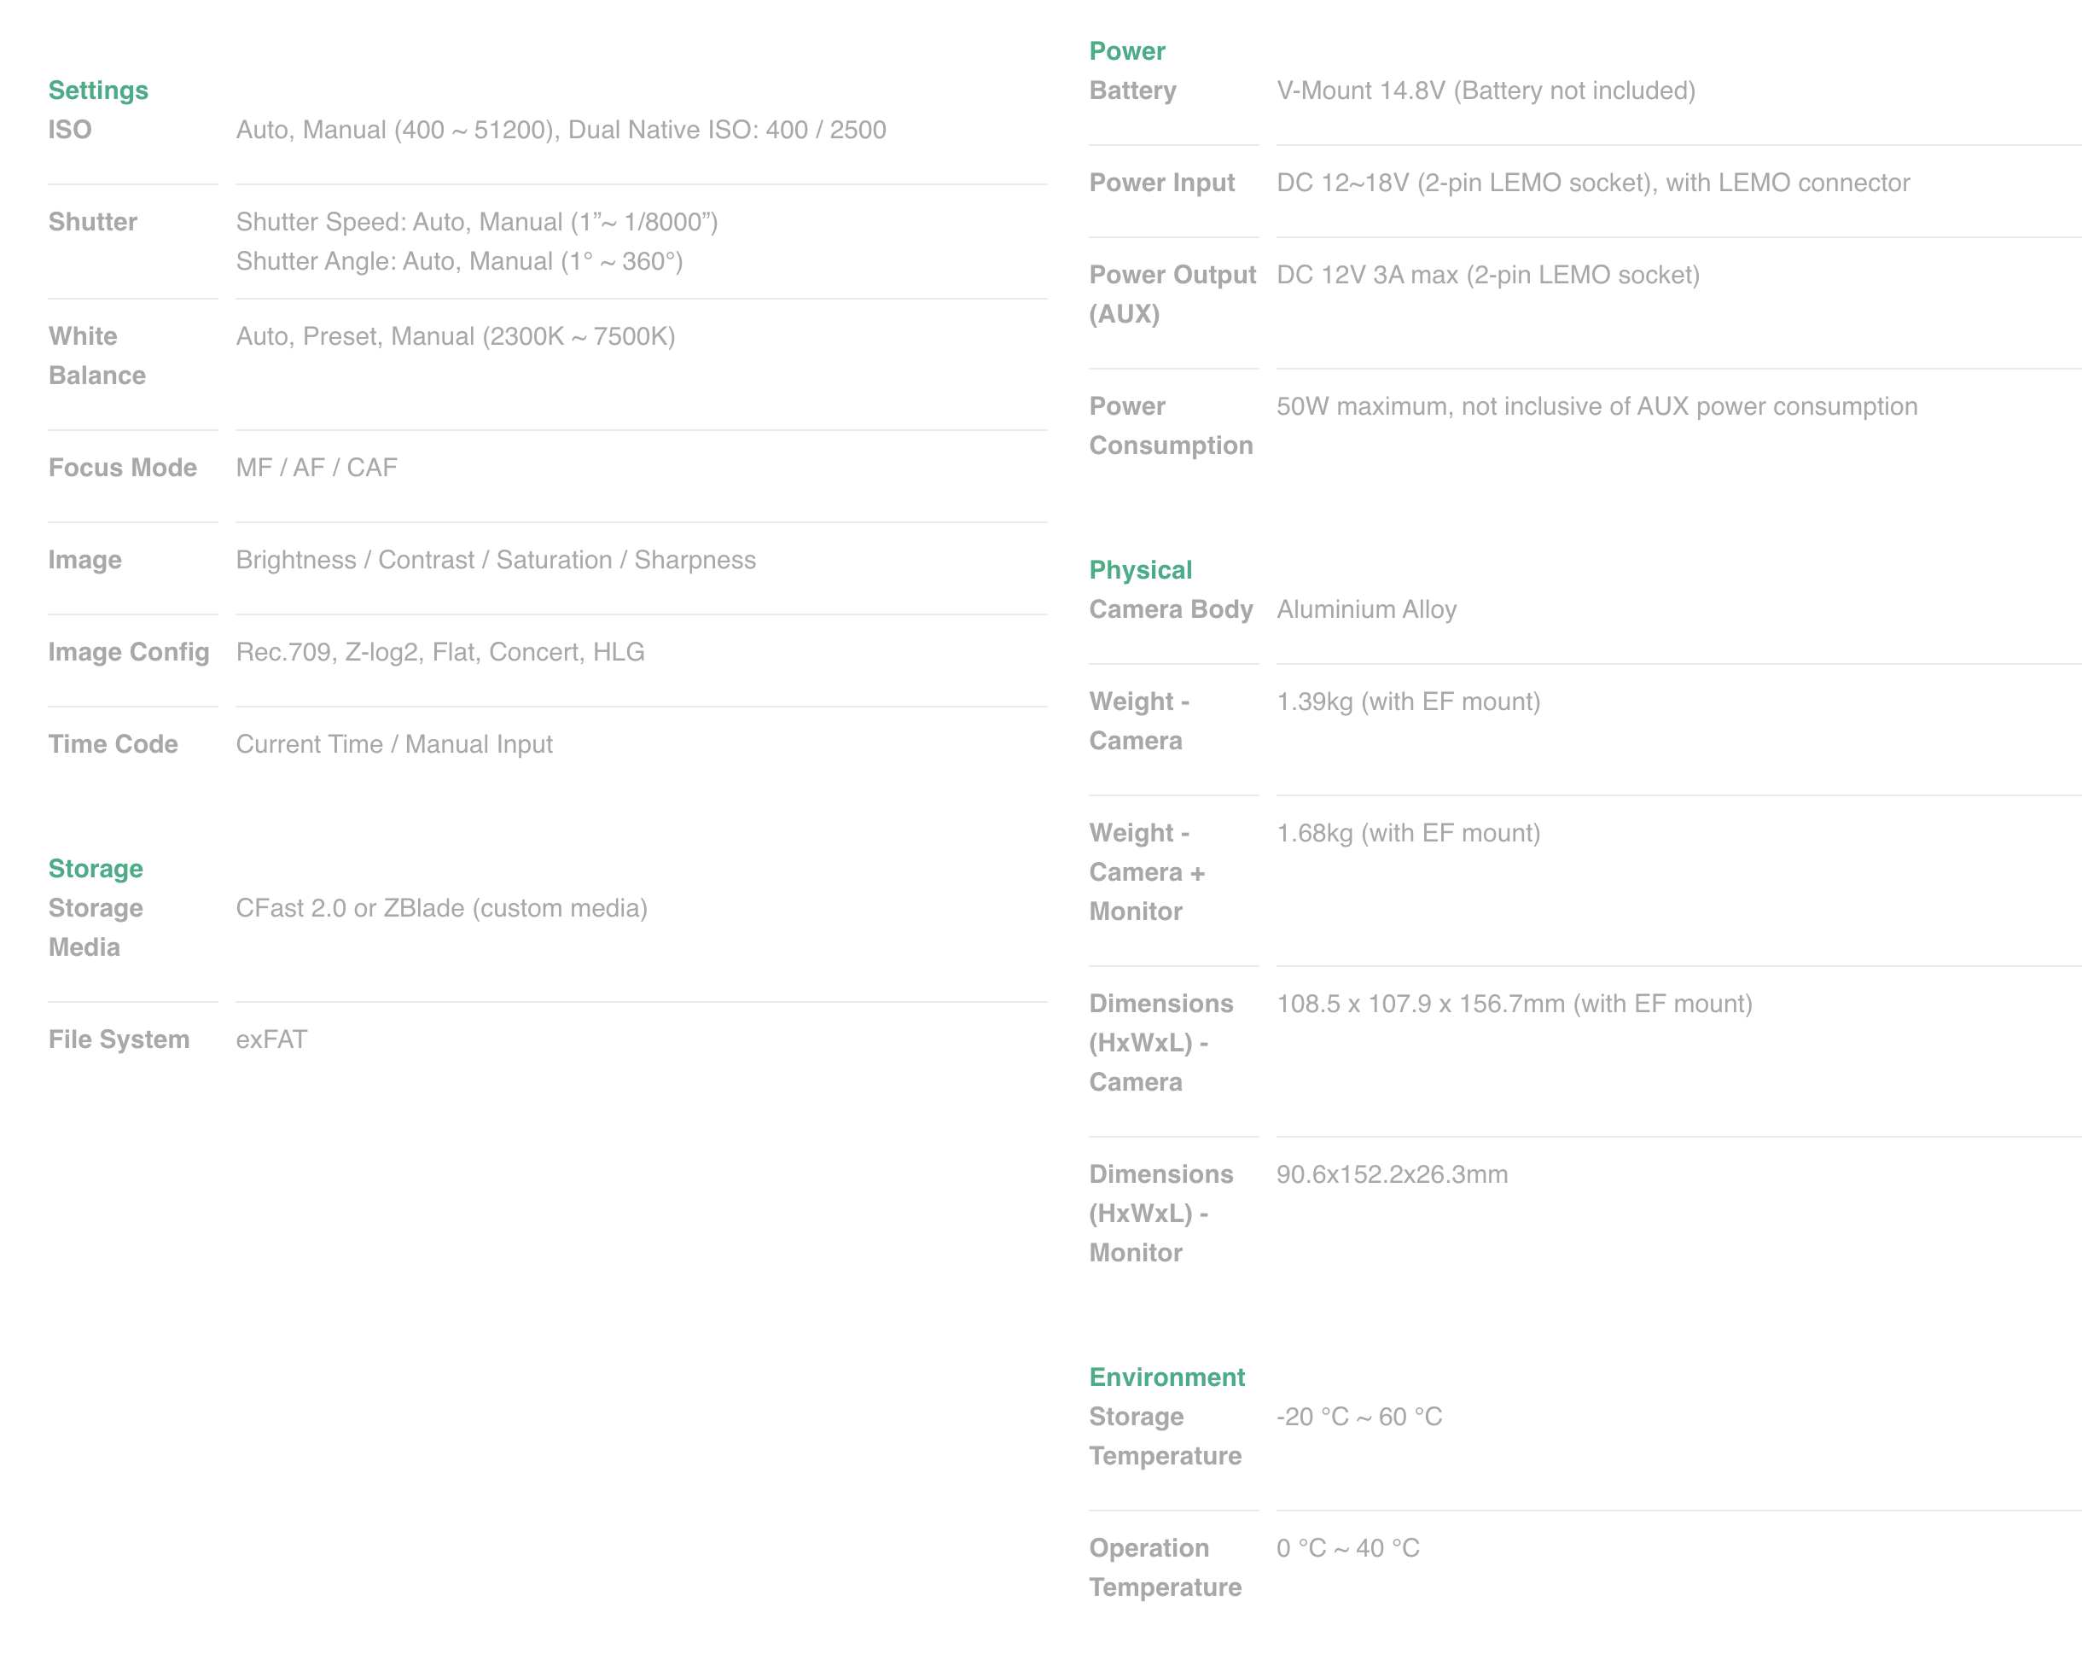Click the MF / AF / CAF text
2082x1671 pixels.
[x=316, y=468]
